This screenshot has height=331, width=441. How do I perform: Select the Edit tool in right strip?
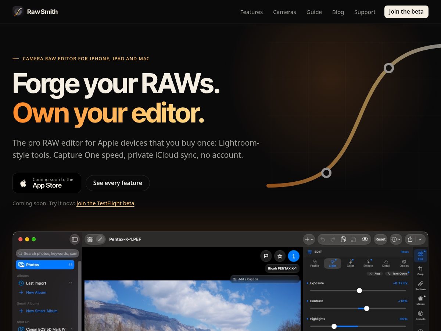[420, 256]
